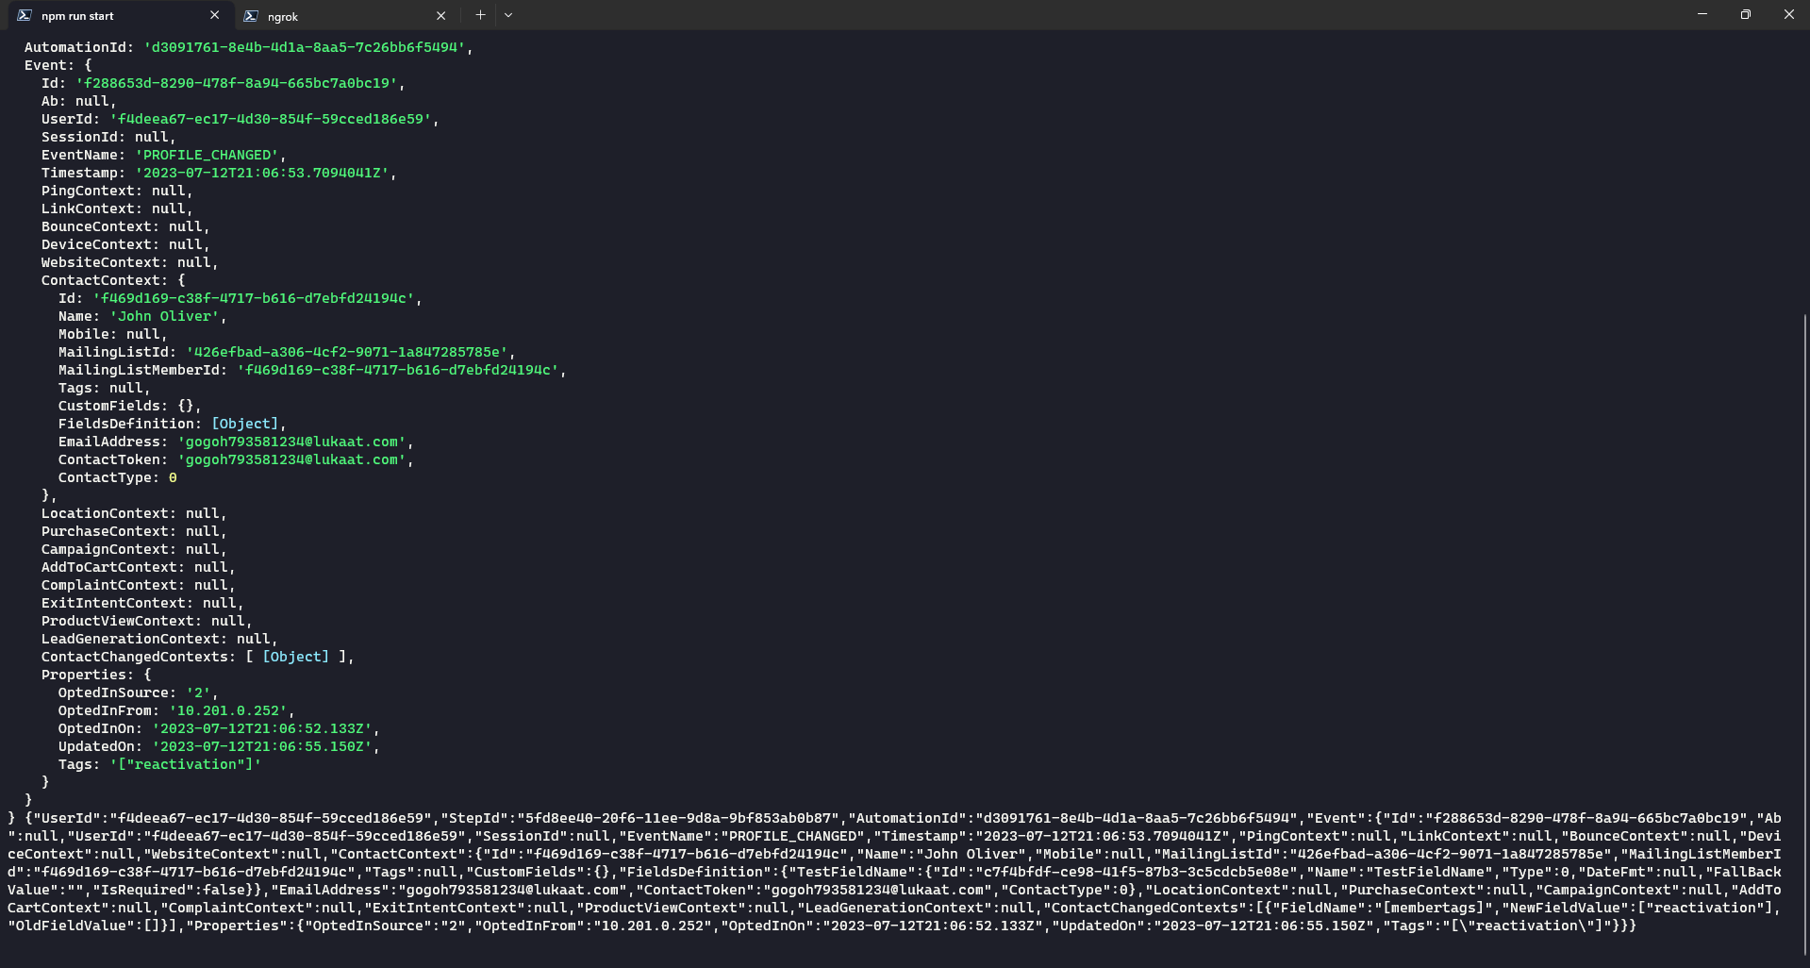Screen dimensions: 1810x968
Task: Click the 'LinkContext: null' line
Action: tap(117, 209)
